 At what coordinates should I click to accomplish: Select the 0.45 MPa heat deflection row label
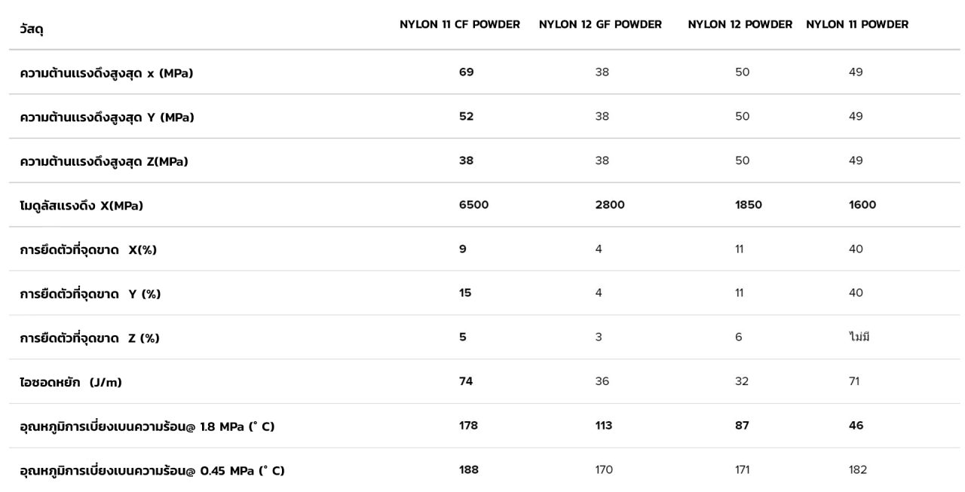(152, 471)
